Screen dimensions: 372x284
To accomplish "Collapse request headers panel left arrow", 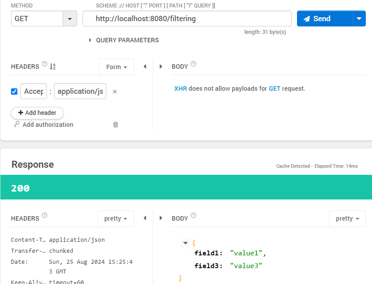I will pyautogui.click(x=145, y=66).
